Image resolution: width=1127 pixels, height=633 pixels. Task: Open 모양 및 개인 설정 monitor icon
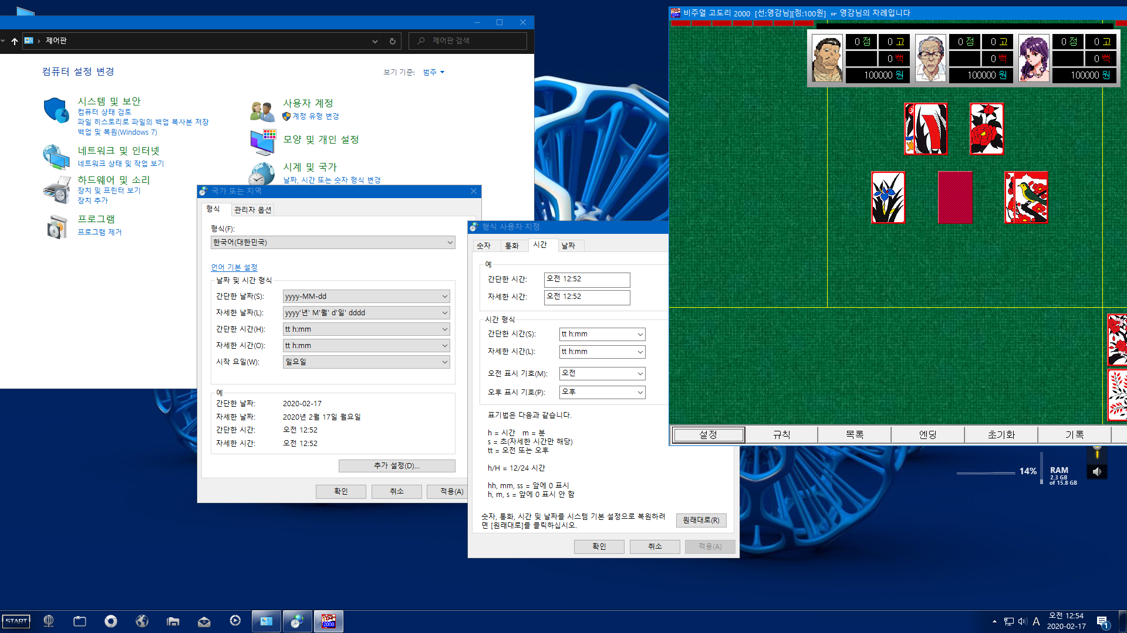[x=262, y=142]
